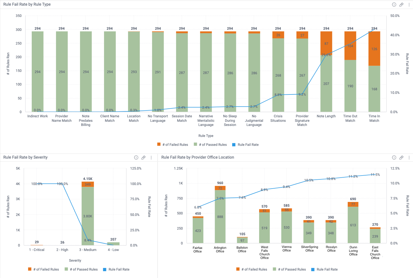
Task: Click the 'Rule Fail Rate by Rule Type' title
Action: tap(27, 4)
